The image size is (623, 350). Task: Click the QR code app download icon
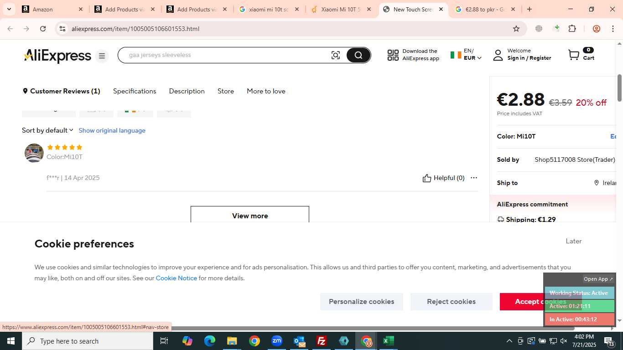393,55
